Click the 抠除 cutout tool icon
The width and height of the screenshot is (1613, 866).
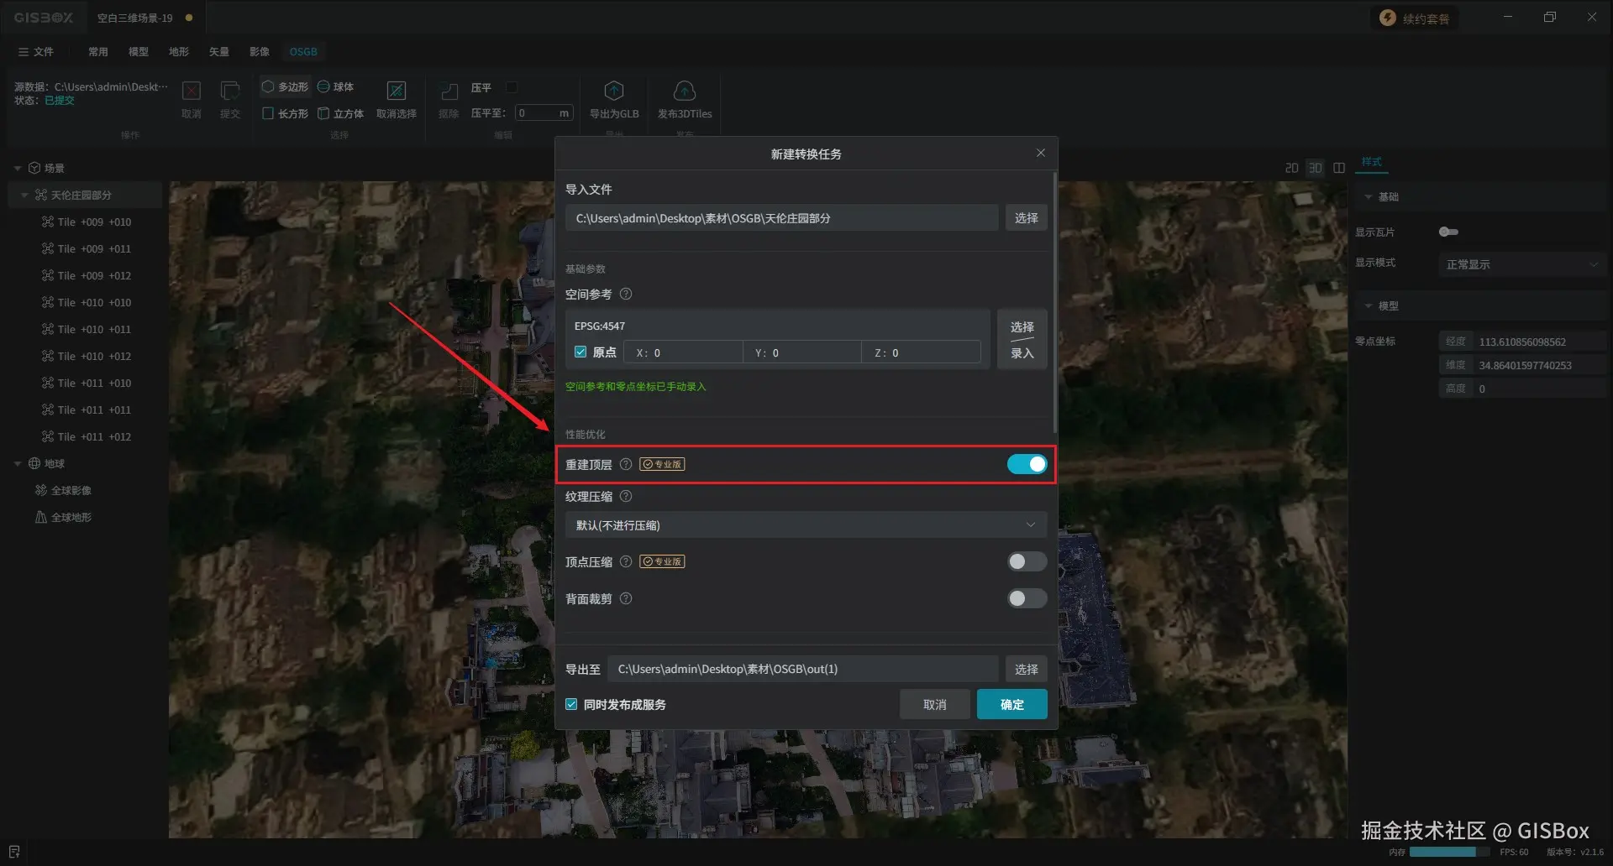click(449, 91)
